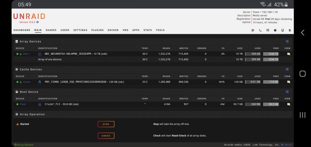Open the Disk 1 device link
Screen dimensions: 311x147
click(x=26, y=54)
